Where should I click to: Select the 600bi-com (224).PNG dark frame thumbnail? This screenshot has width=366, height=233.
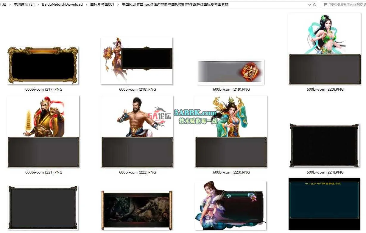pyautogui.click(x=324, y=145)
